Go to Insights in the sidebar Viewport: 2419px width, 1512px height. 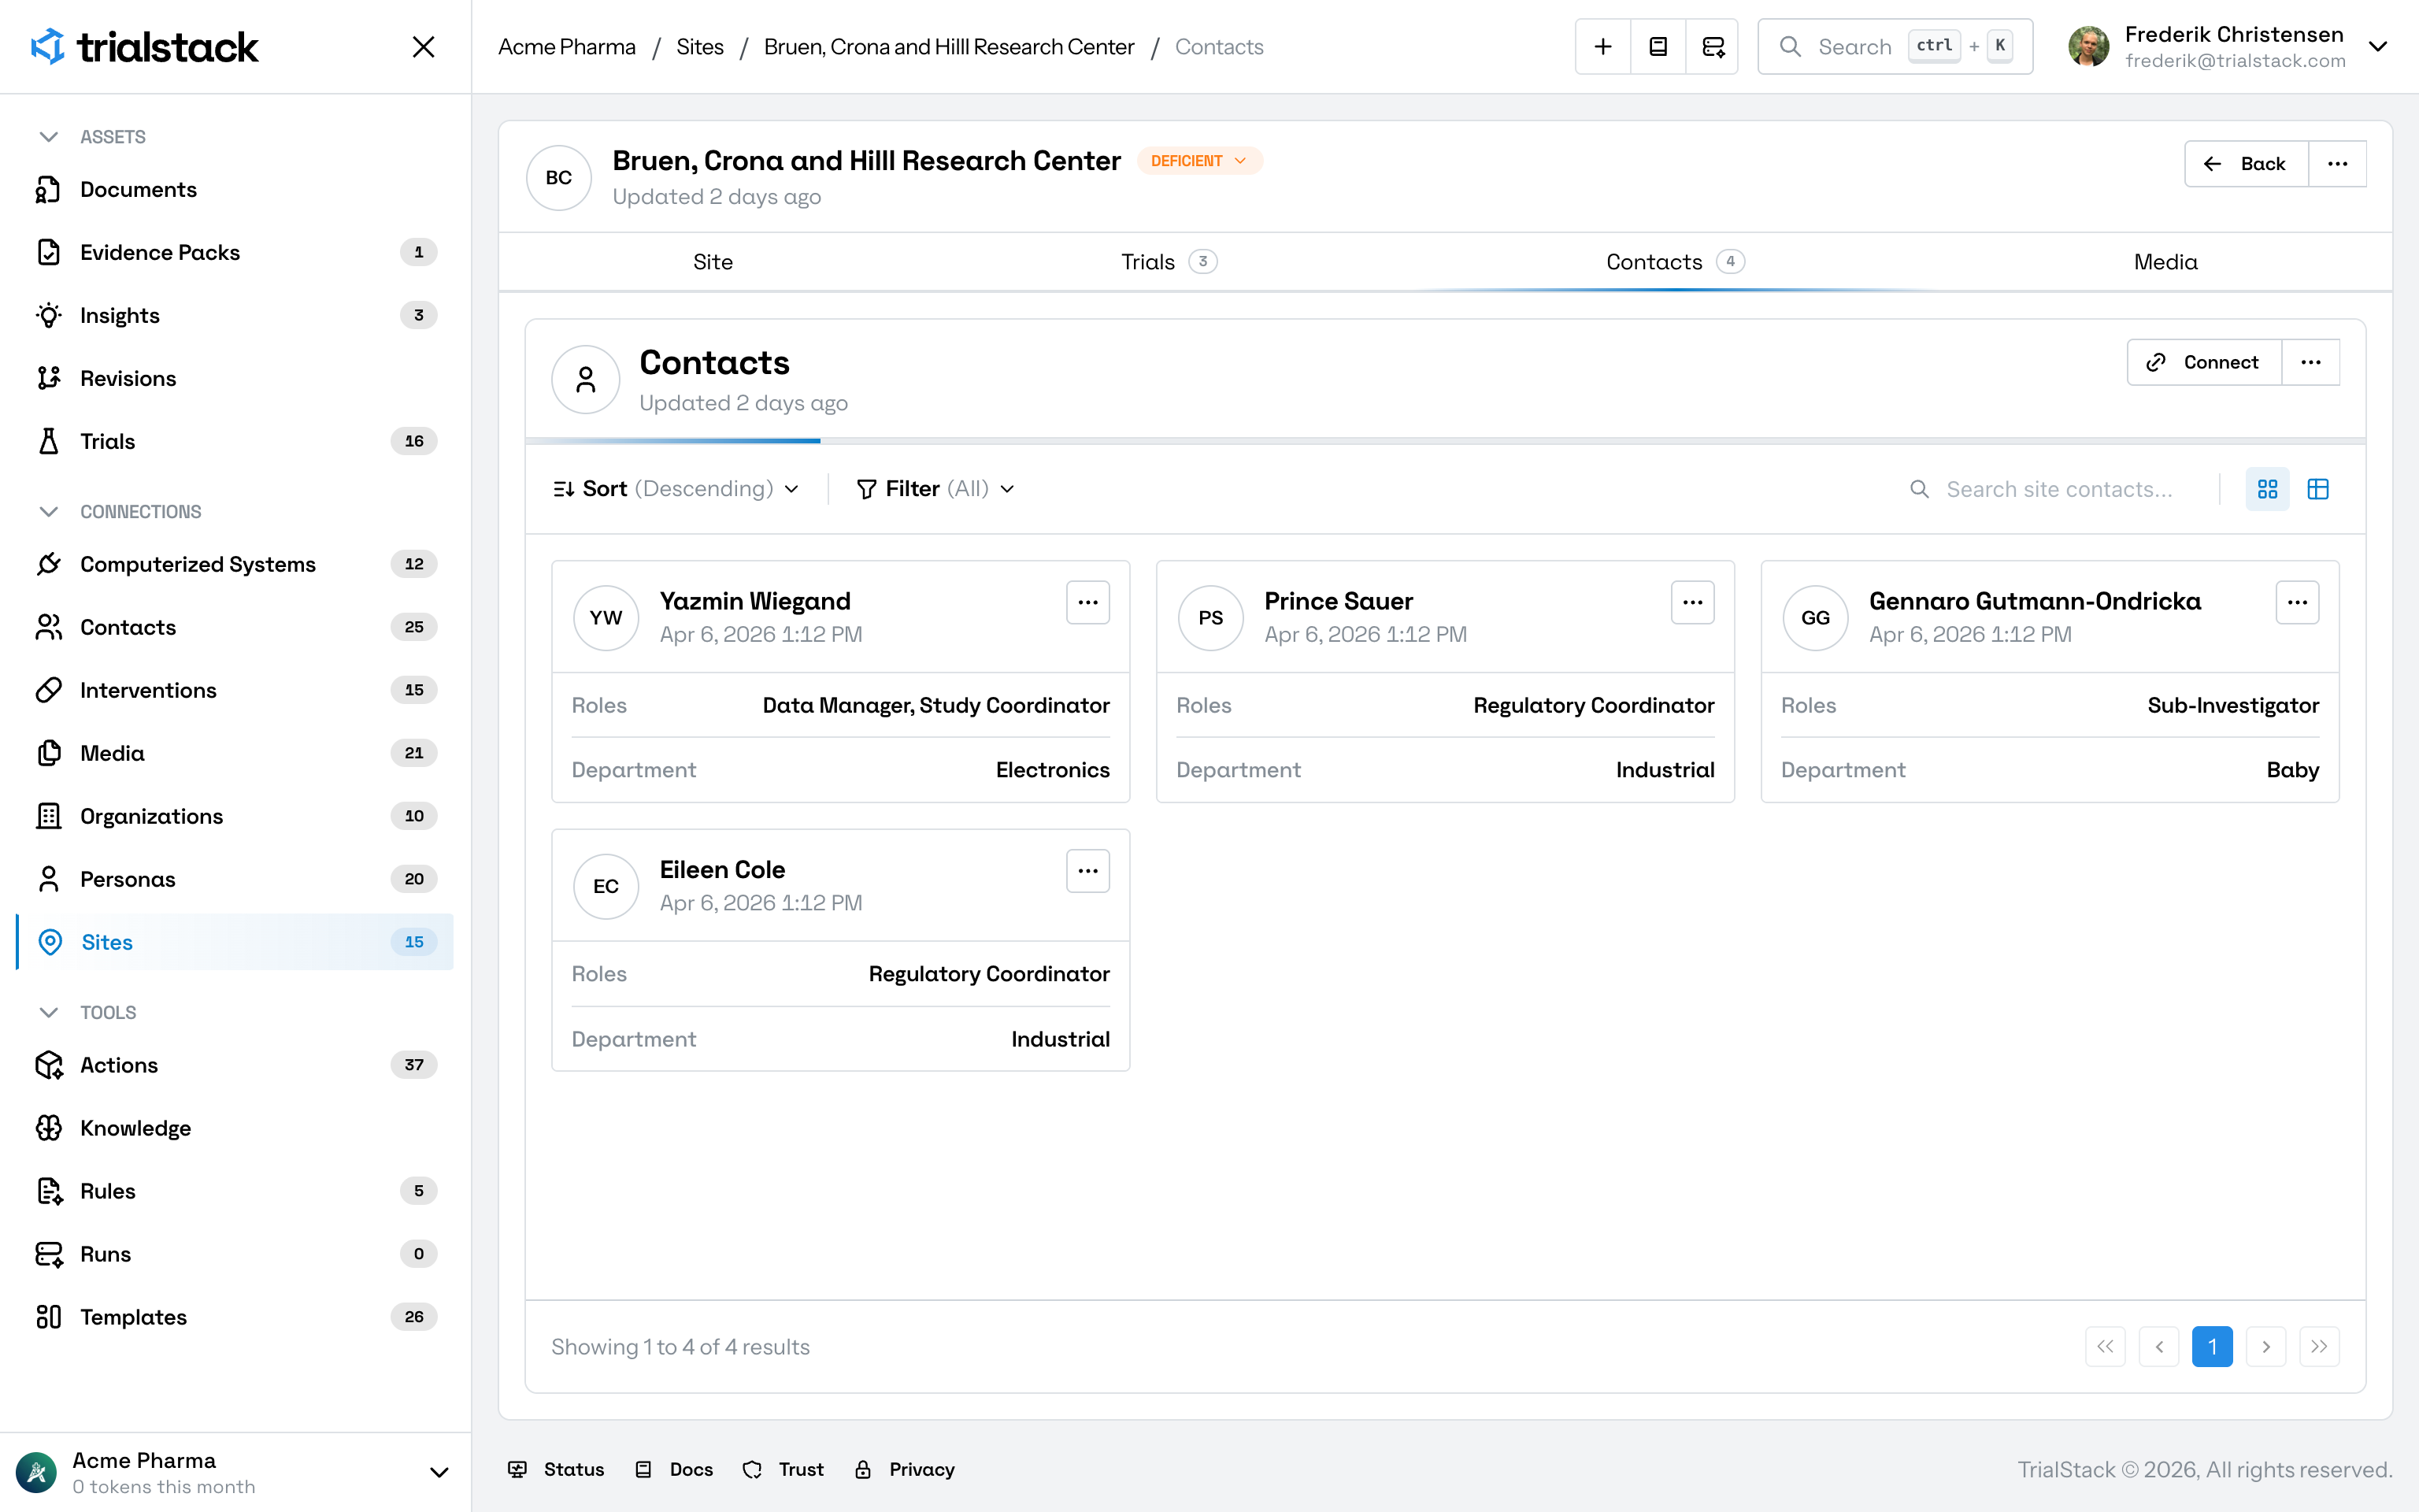point(235,316)
